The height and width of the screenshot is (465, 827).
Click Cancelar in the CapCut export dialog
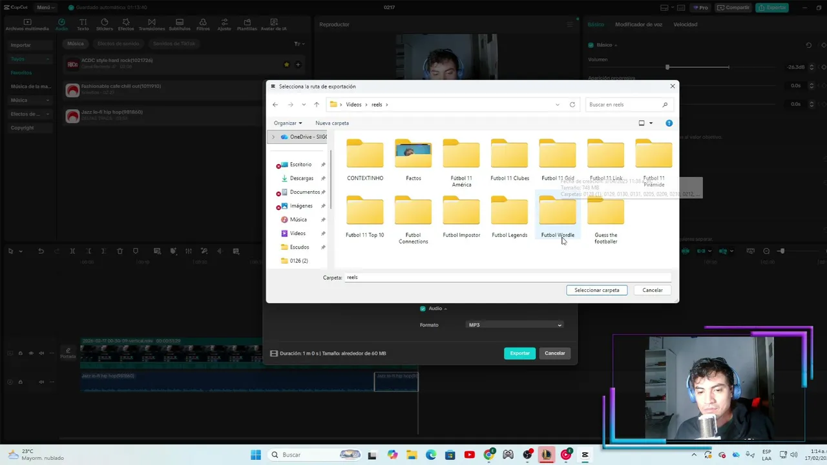click(555, 353)
